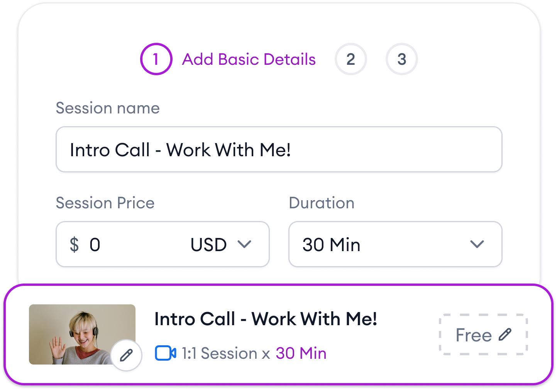
Task: Expand the Duration dropdown showing 30 Min
Action: click(395, 244)
